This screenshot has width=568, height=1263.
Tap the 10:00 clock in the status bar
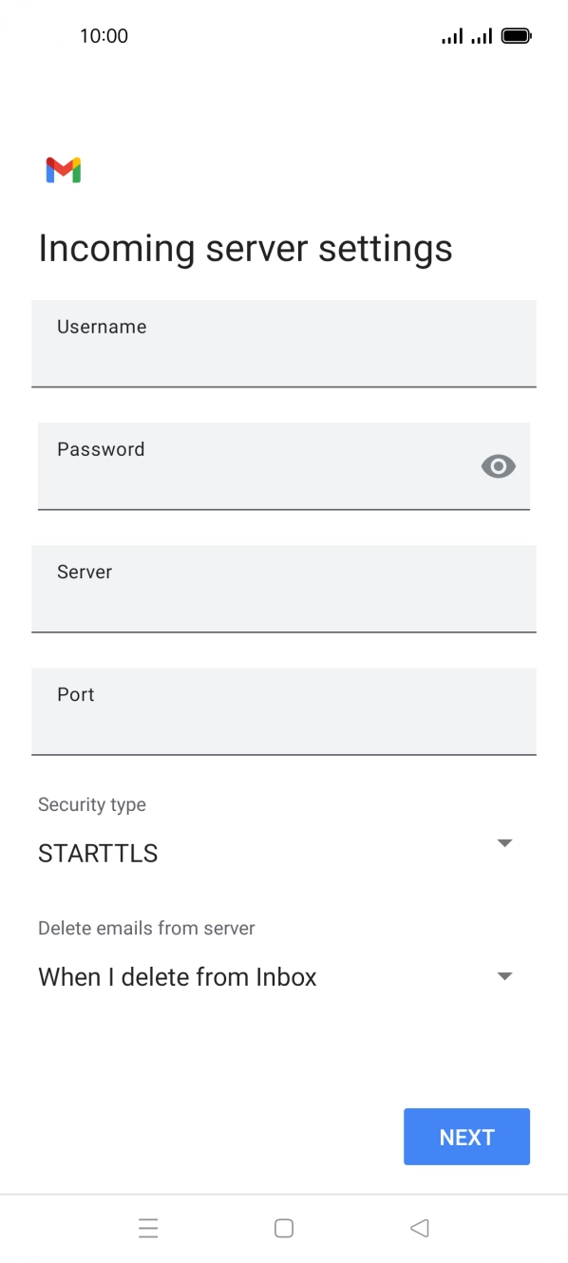(x=104, y=35)
